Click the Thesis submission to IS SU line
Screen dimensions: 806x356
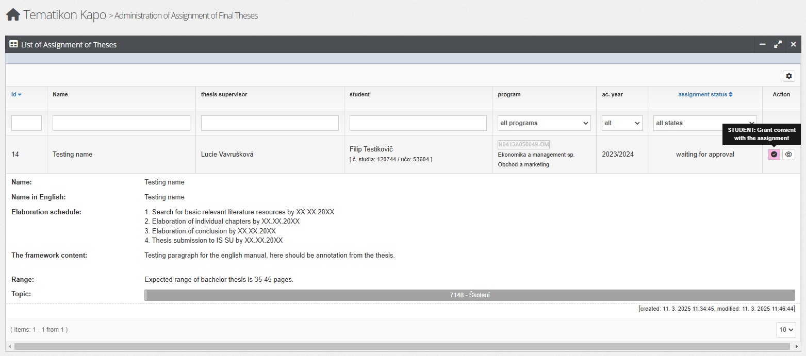point(213,240)
